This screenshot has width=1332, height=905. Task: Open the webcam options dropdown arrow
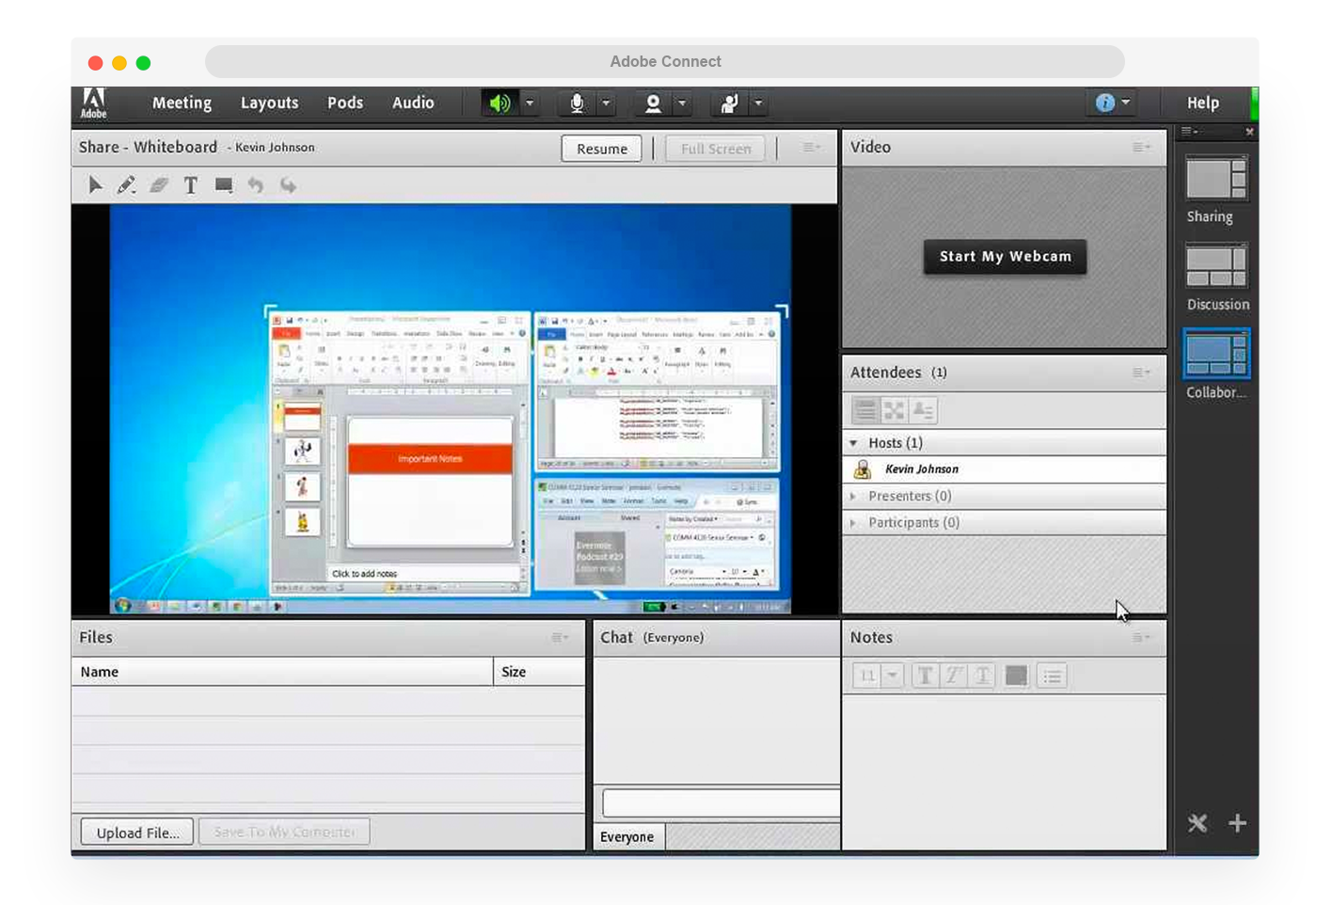682,103
